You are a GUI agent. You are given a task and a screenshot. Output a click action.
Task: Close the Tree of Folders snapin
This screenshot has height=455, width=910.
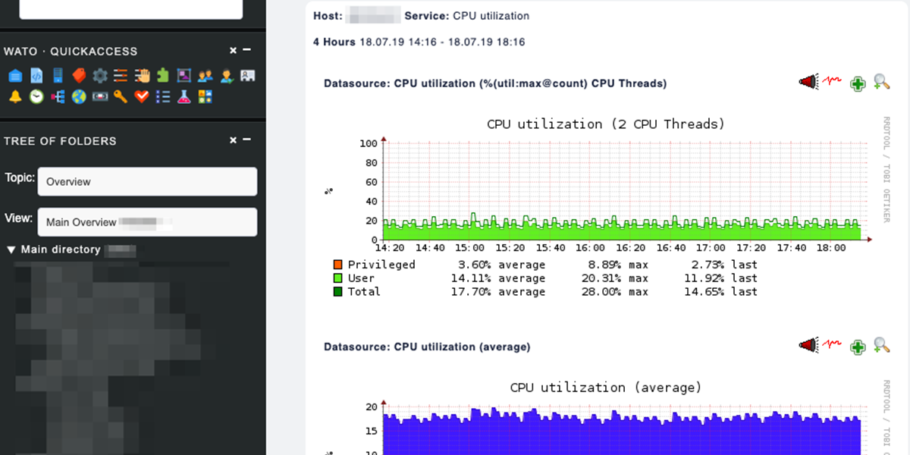click(234, 140)
